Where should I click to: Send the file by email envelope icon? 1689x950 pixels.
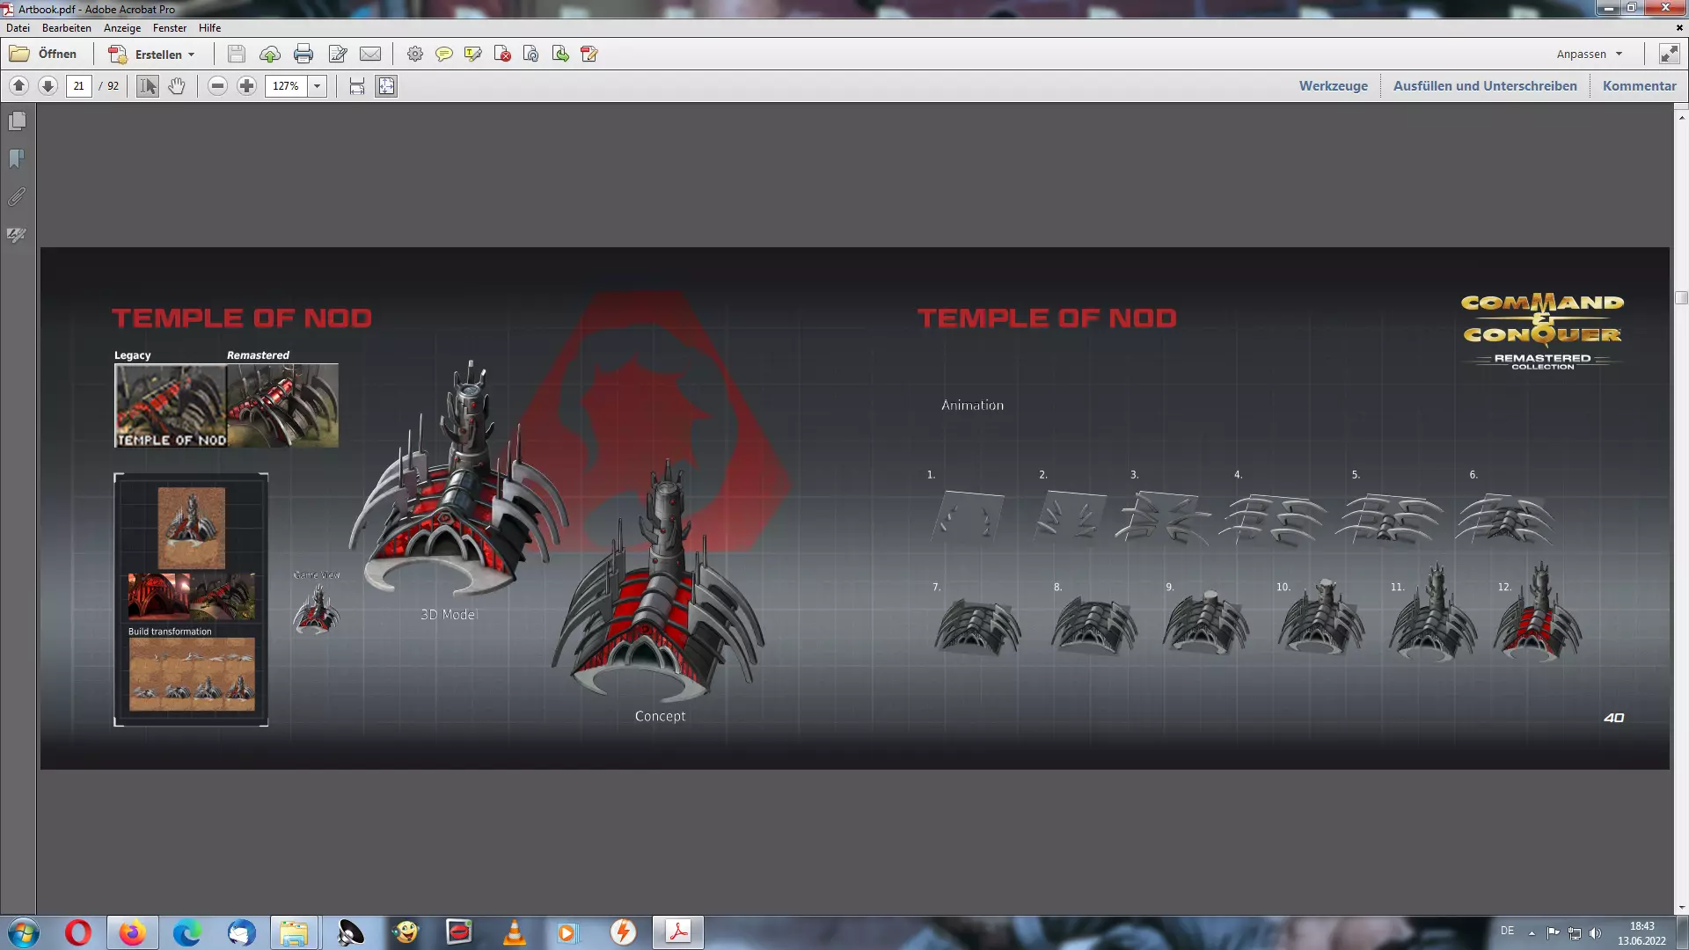click(370, 55)
